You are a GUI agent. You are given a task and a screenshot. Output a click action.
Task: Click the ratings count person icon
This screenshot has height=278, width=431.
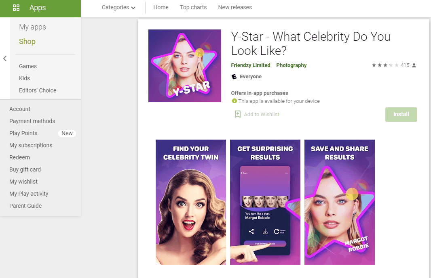pyautogui.click(x=414, y=65)
